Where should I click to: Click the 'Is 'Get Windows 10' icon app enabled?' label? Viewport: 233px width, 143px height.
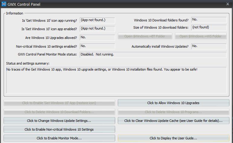(49, 29)
